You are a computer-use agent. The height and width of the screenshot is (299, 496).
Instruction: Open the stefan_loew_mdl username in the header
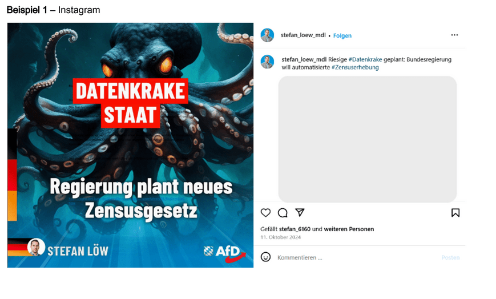point(303,35)
